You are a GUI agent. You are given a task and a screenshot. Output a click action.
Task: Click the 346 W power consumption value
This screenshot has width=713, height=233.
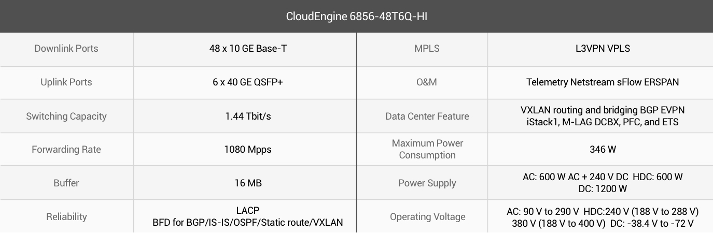point(603,150)
